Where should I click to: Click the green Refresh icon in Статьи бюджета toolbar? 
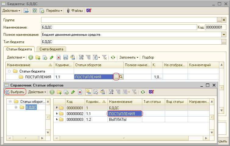pos(113,57)
